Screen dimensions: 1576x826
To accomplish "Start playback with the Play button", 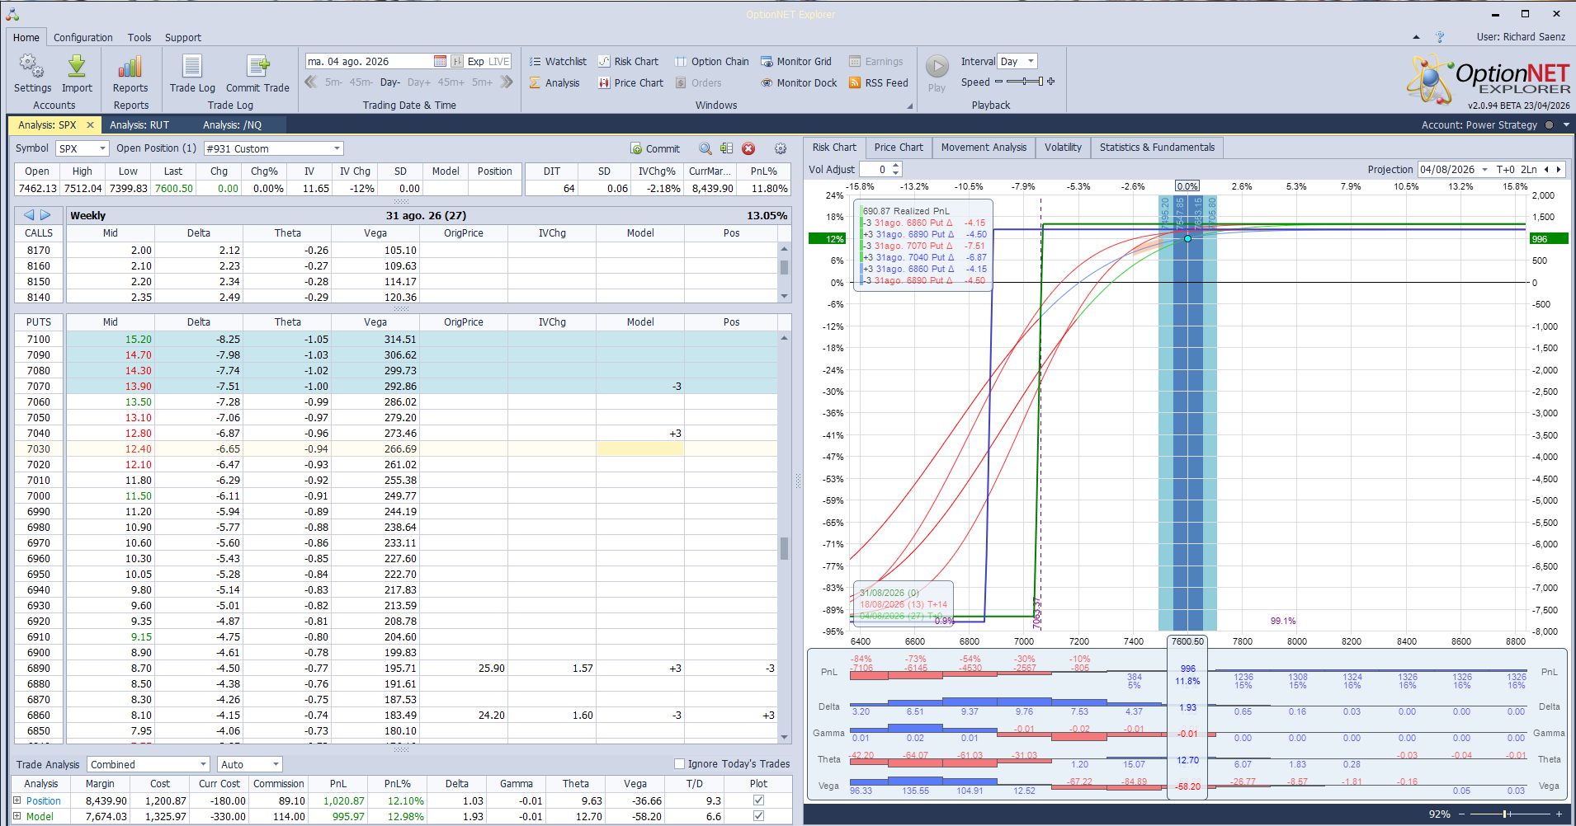I will [x=937, y=73].
